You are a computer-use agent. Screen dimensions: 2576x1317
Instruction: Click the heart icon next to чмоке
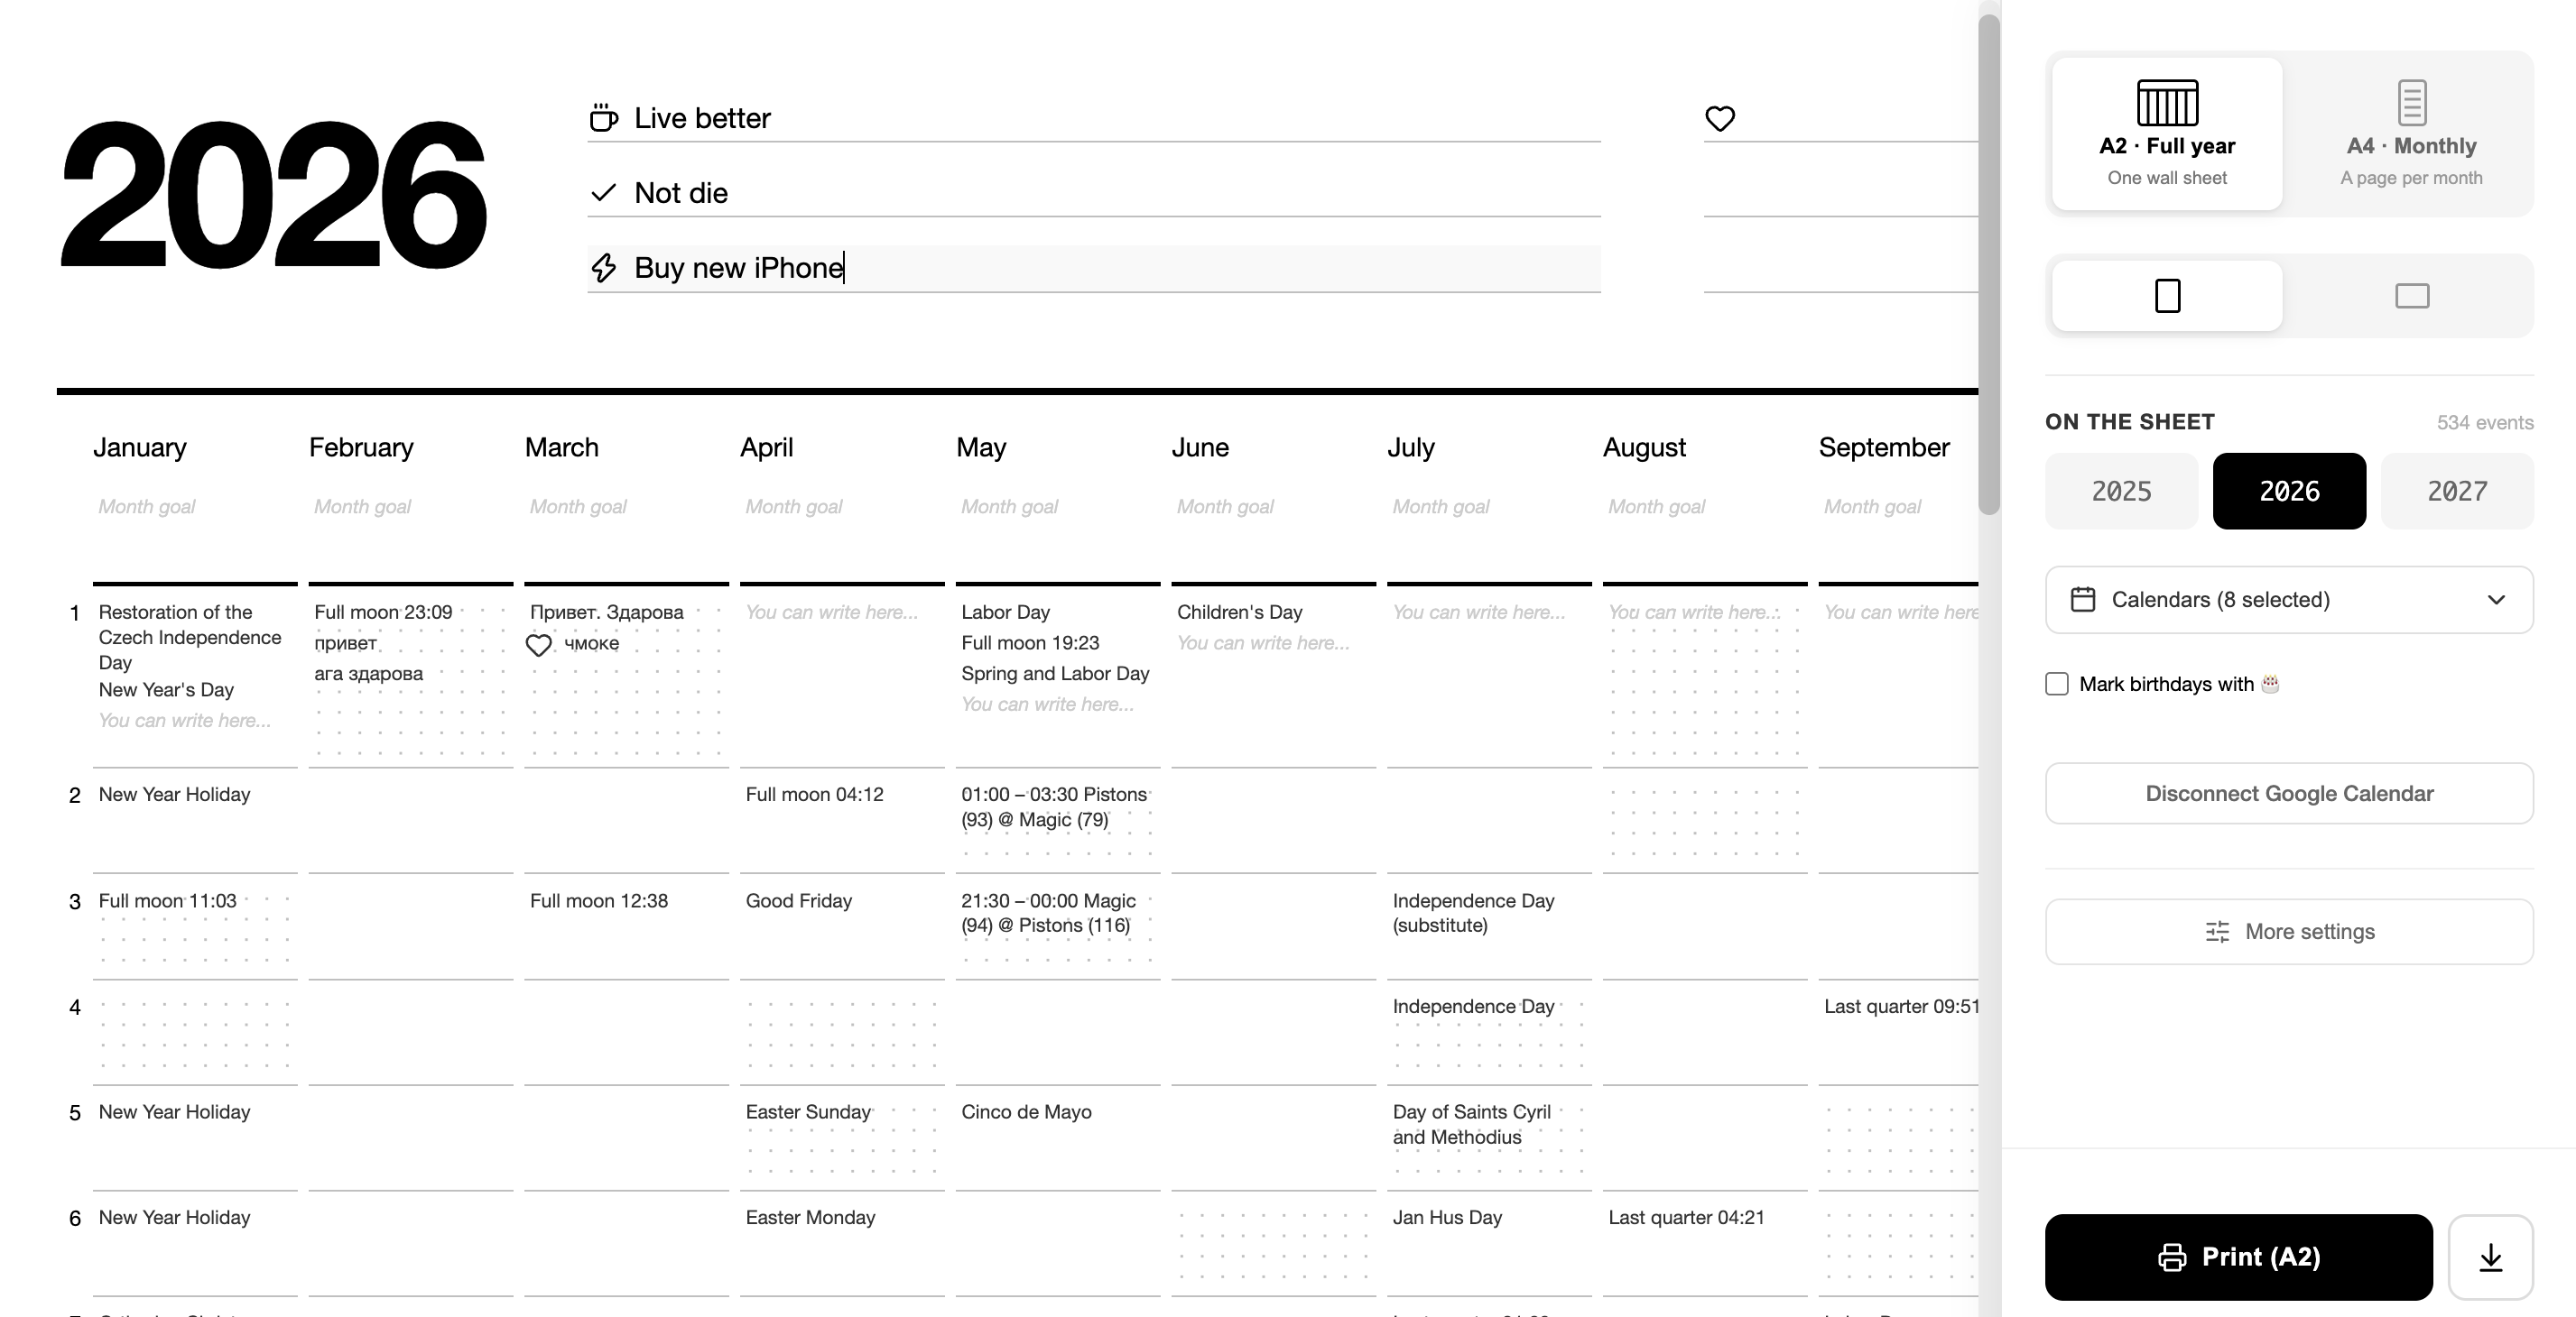click(539, 646)
